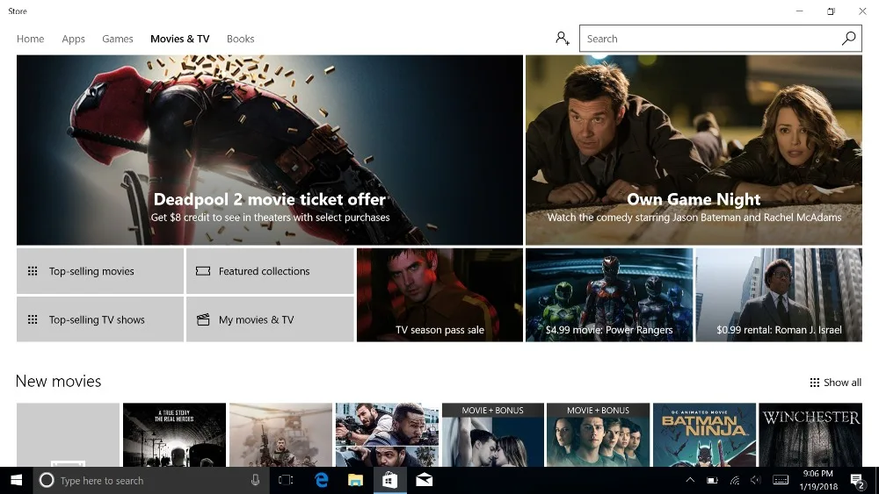This screenshot has width=879, height=494.
Task: Open the blank placeholder movie tile
Action: 68,434
